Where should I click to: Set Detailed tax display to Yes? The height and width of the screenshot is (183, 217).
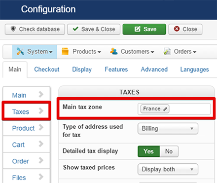pos(148,151)
